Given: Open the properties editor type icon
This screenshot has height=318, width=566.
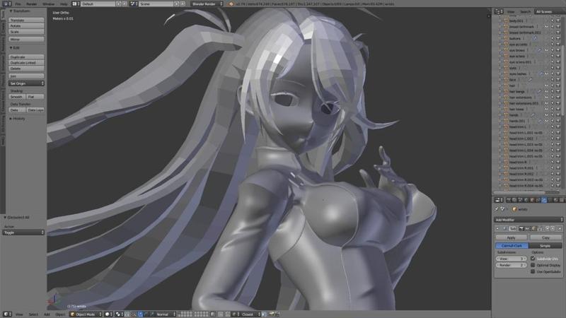Looking at the screenshot, I should pyautogui.click(x=499, y=200).
